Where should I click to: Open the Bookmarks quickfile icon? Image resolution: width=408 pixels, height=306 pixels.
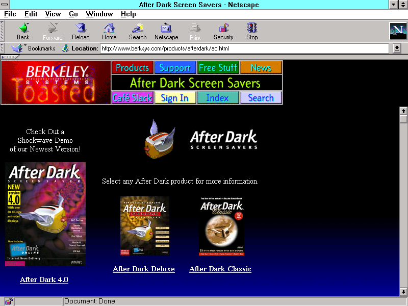tap(18, 48)
